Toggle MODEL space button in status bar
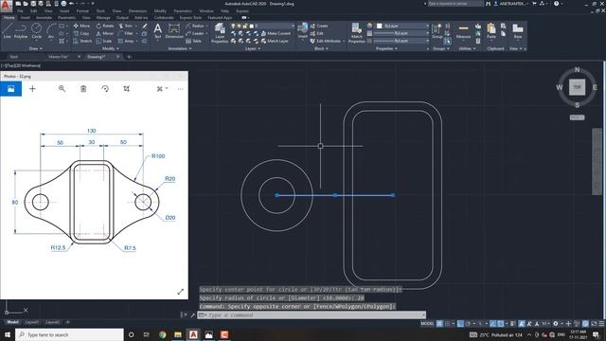The image size is (606, 341). 427,324
